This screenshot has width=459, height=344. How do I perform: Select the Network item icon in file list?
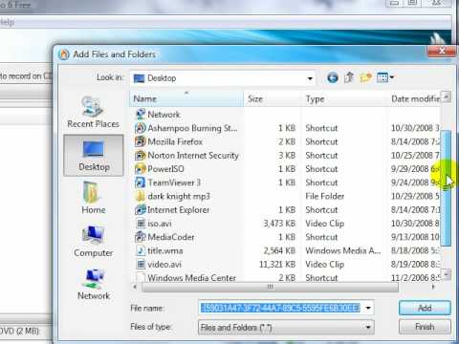[x=140, y=114]
